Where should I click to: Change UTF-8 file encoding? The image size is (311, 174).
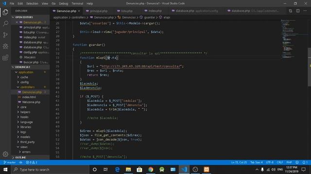point(270,162)
